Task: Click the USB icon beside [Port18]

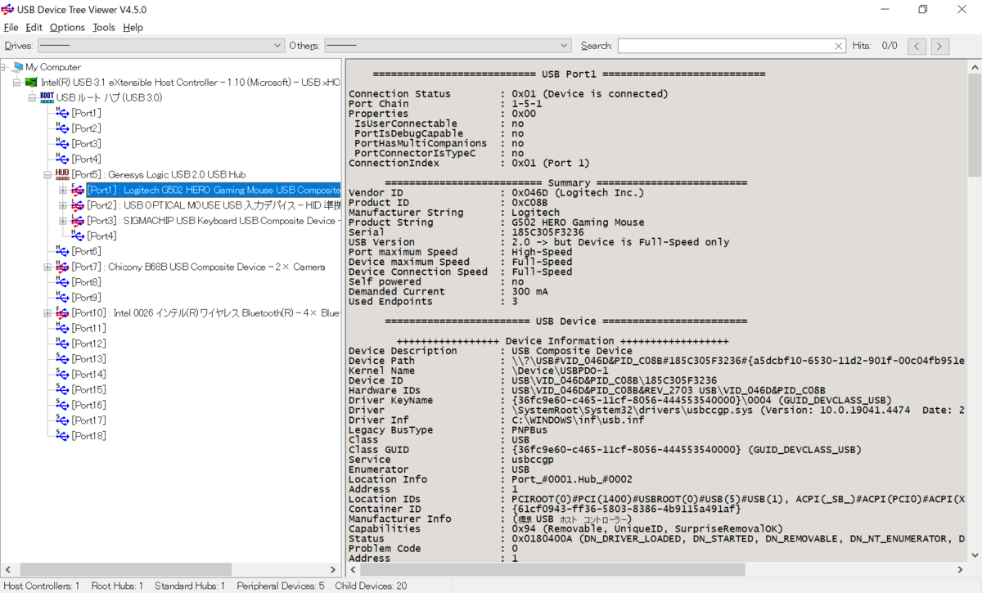Action: [62, 435]
